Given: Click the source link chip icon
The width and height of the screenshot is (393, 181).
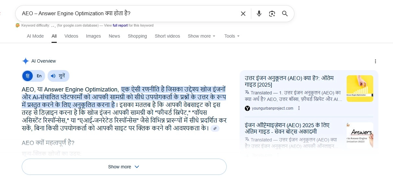Looking at the screenshot, I should [215, 129].
